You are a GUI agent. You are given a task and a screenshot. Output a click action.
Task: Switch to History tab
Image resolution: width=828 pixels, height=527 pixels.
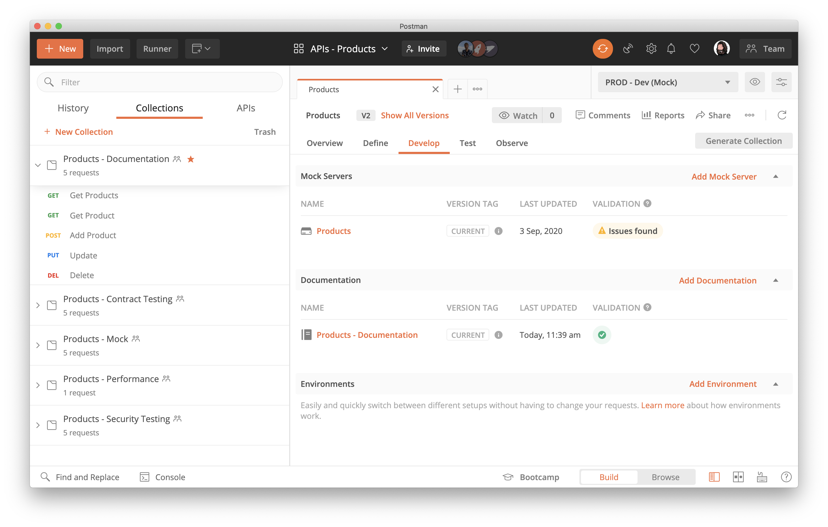coord(73,108)
